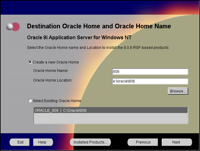Exit the installer
This screenshot has width=200, height=151.
20,142
